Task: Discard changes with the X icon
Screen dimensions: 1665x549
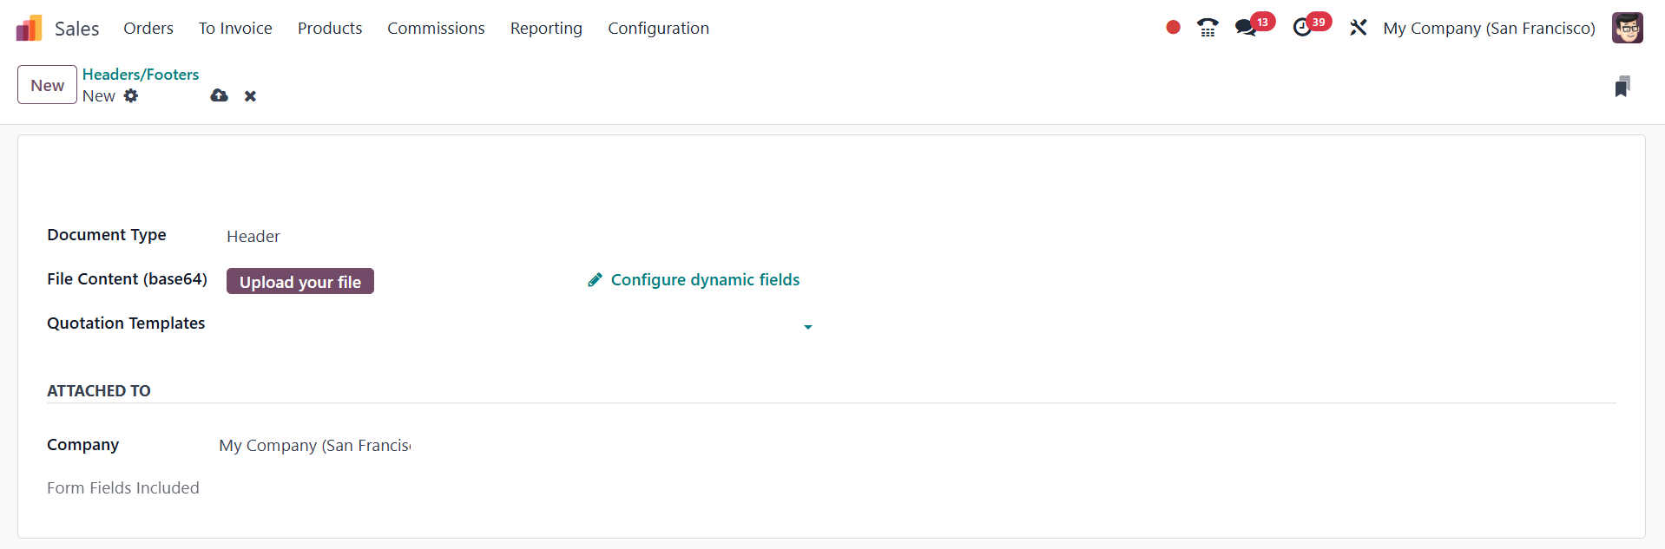Action: click(250, 95)
